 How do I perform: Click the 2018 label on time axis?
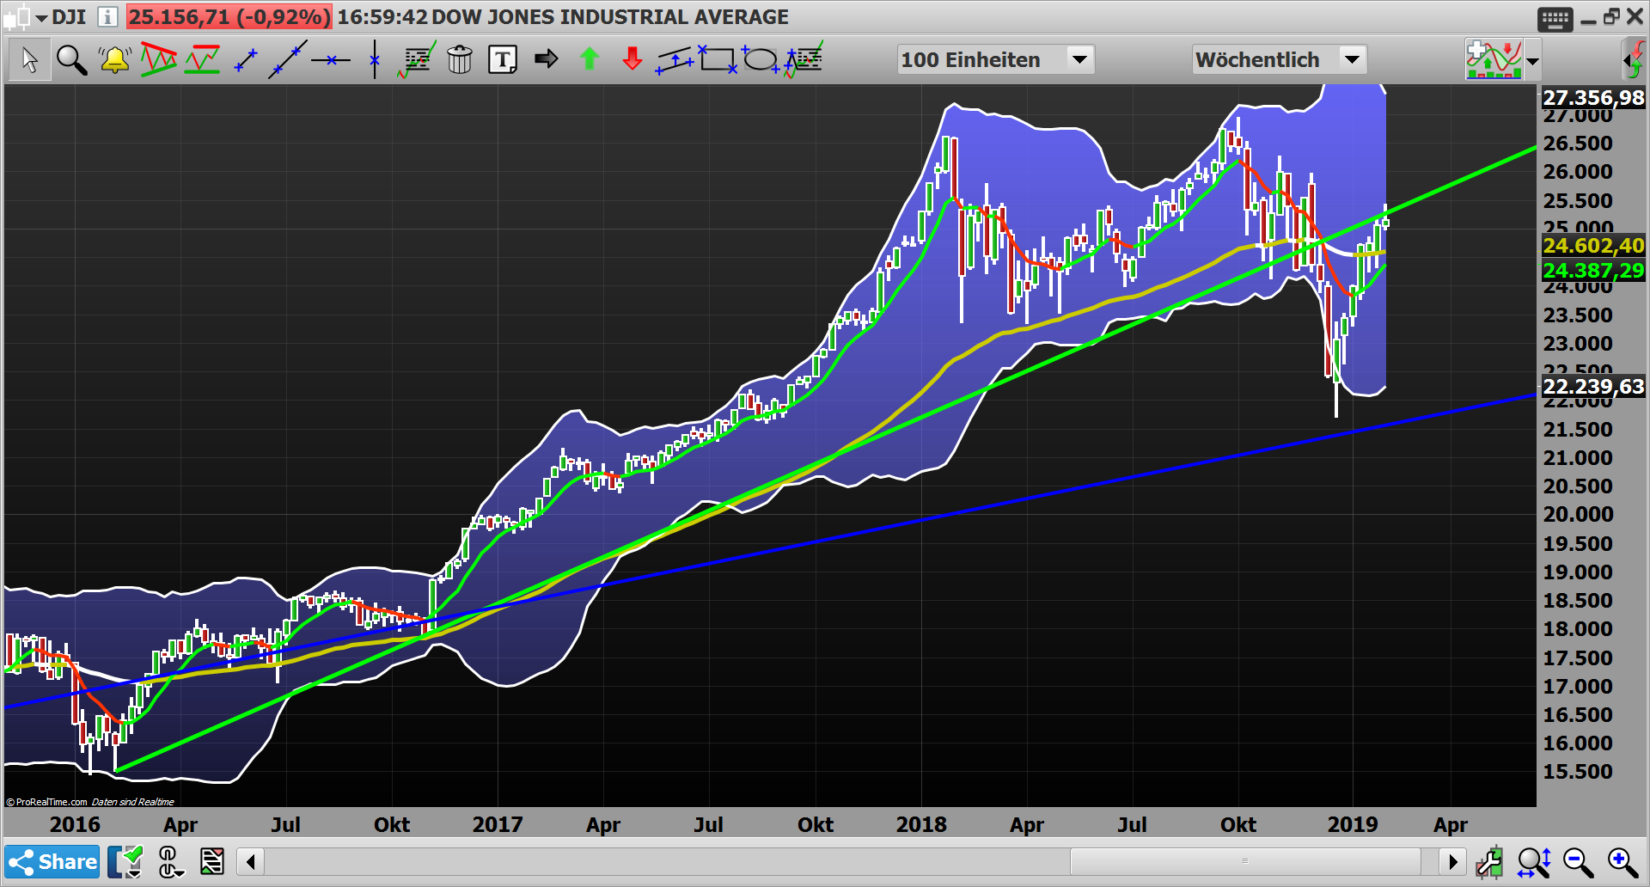click(921, 824)
